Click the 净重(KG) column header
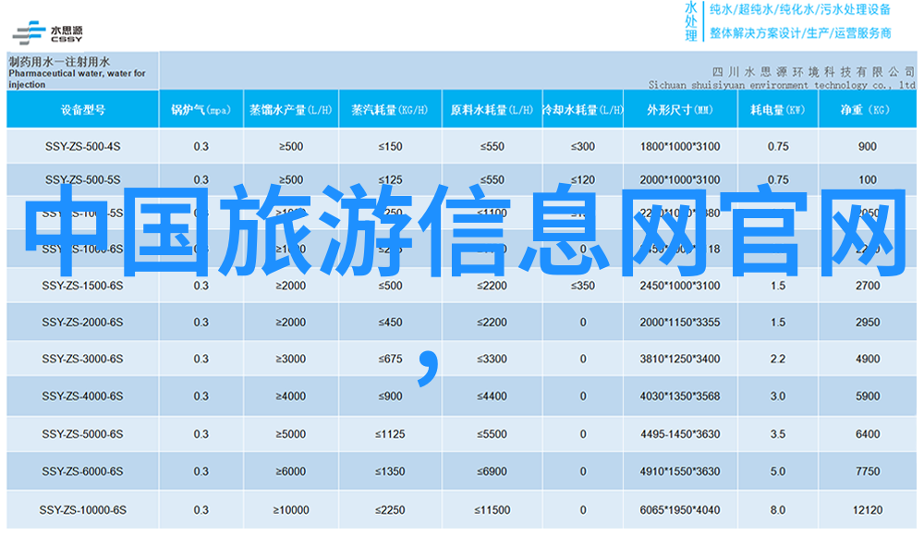 [x=867, y=109]
